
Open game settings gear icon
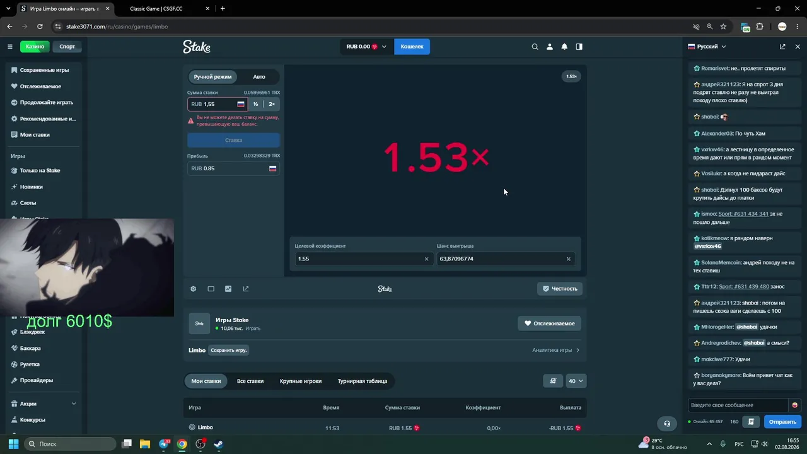point(194,289)
